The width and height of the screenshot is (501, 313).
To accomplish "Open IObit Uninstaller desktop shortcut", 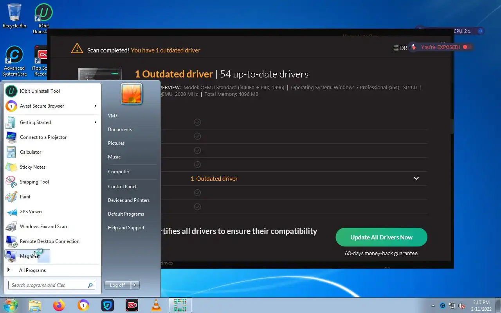I will [43, 19].
